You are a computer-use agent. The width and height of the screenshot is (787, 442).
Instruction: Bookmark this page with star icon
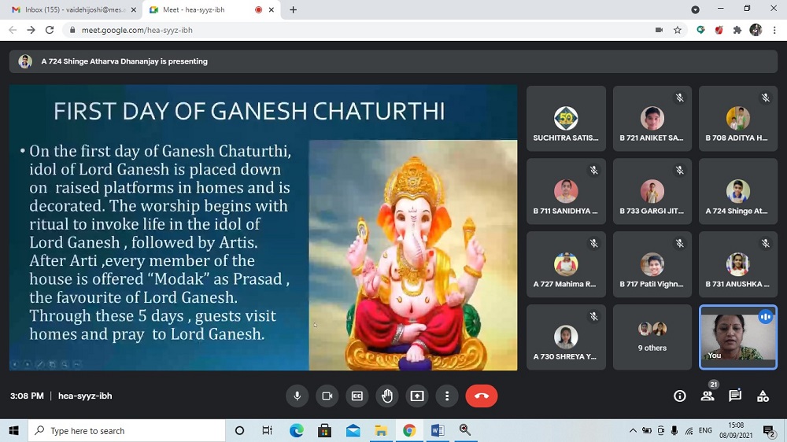click(678, 30)
